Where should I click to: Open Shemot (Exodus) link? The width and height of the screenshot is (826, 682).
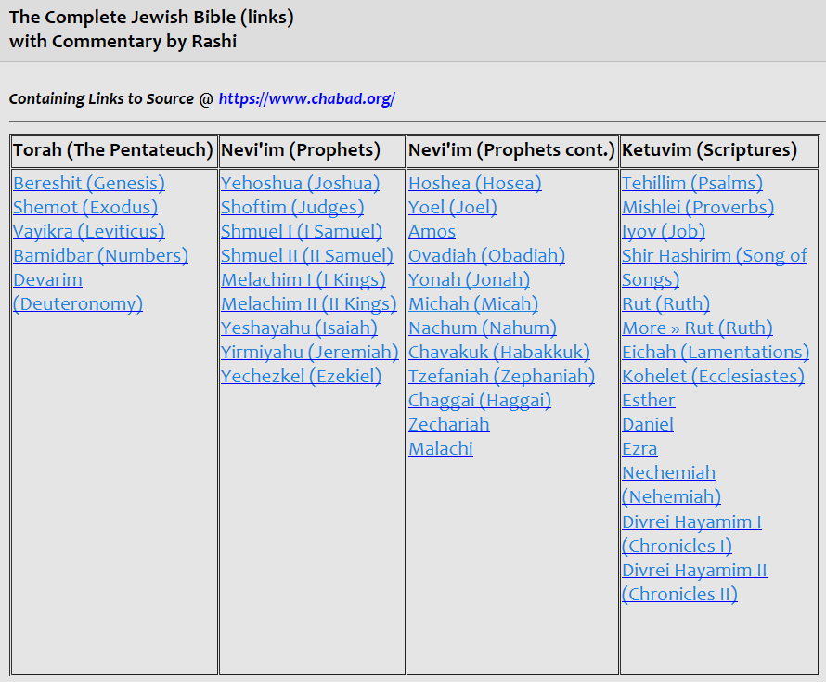85,208
